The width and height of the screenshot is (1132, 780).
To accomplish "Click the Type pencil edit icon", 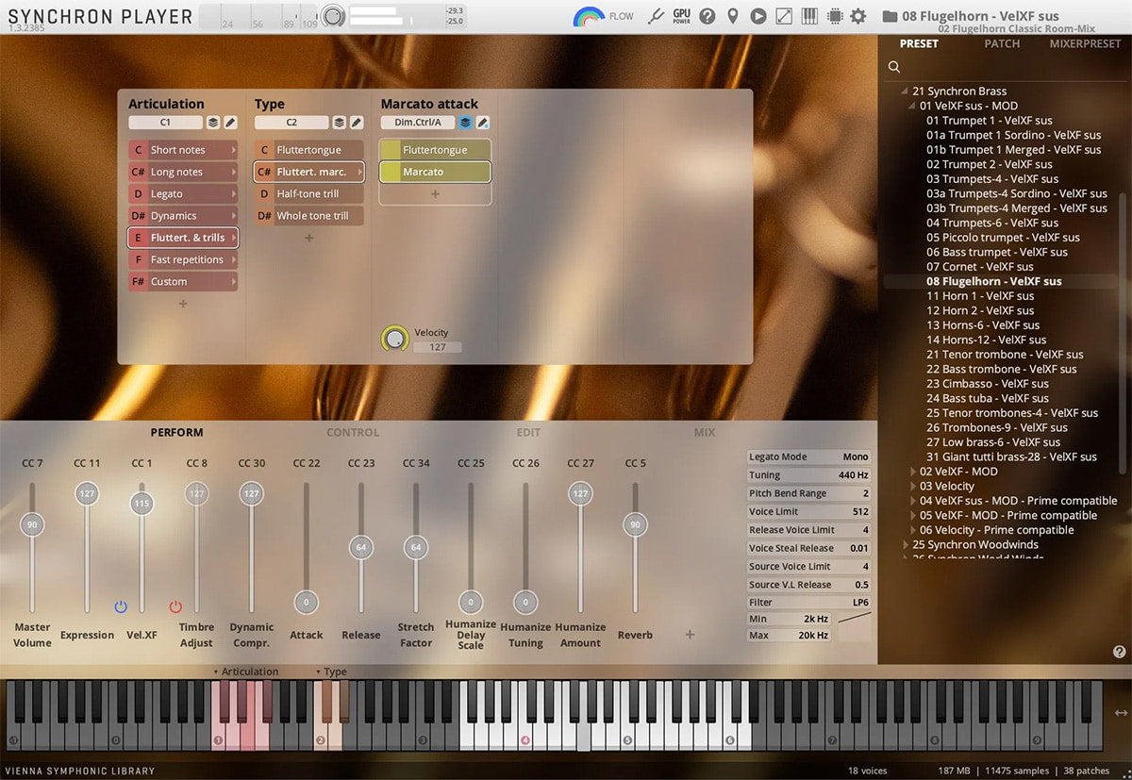I will [357, 123].
